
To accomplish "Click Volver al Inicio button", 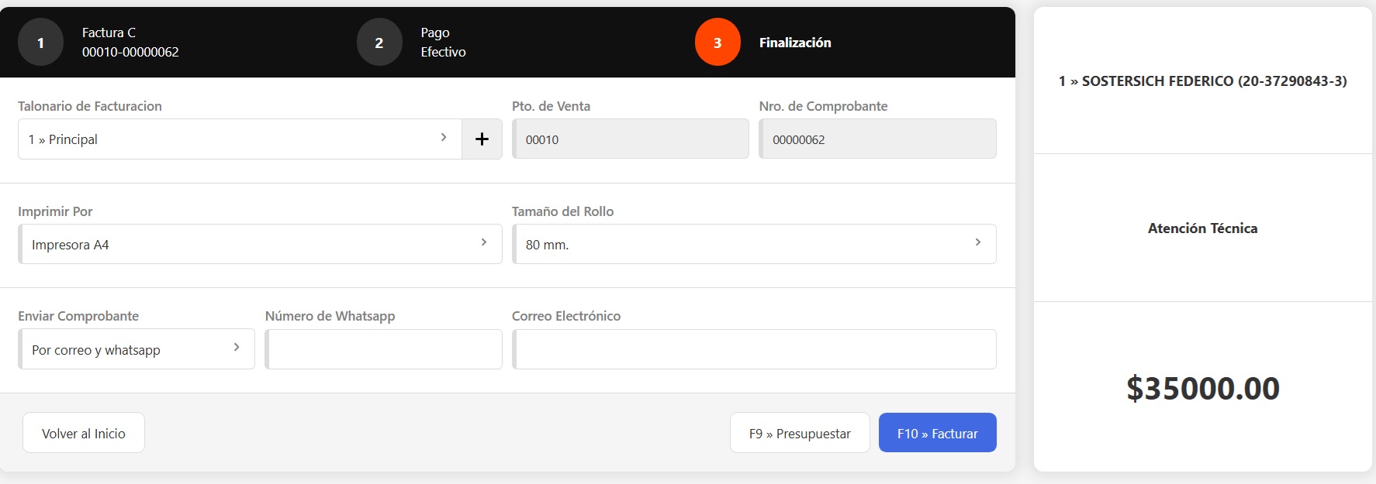I will click(x=84, y=433).
